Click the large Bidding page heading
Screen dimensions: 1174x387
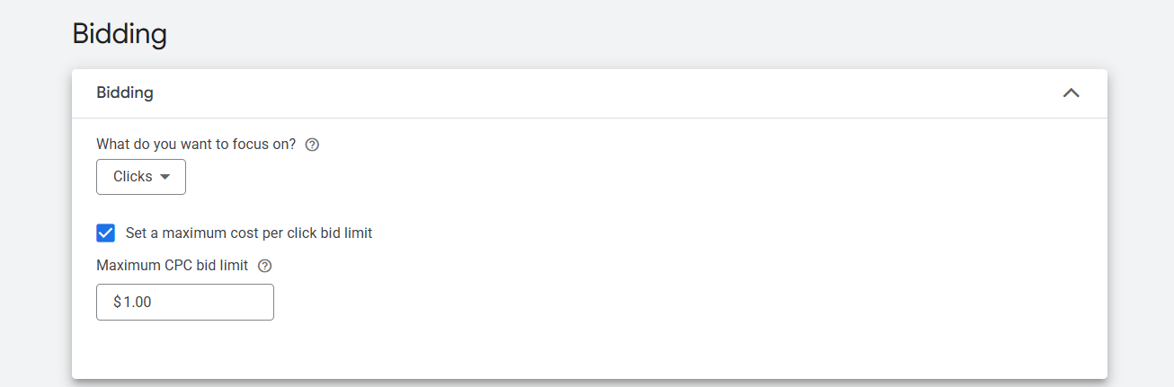120,34
